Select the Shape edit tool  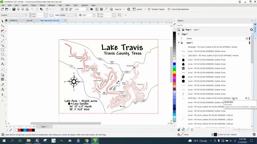click(x=2, y=26)
